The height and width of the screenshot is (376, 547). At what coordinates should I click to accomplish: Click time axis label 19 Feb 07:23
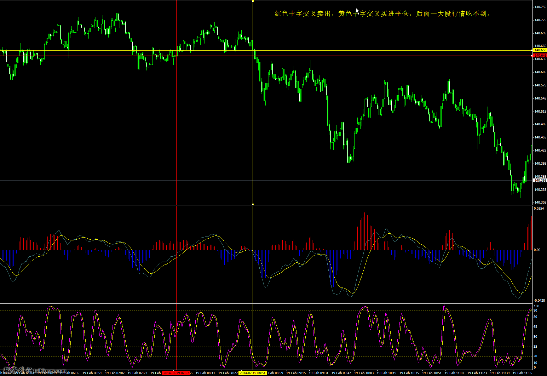pos(137,373)
